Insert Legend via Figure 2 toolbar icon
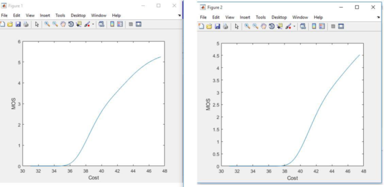 [x=322, y=26]
